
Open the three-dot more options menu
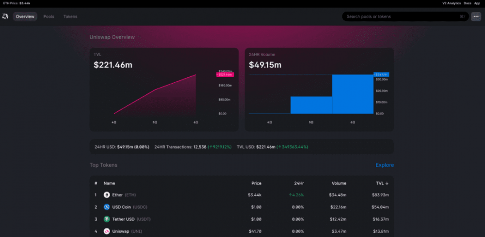tap(476, 16)
